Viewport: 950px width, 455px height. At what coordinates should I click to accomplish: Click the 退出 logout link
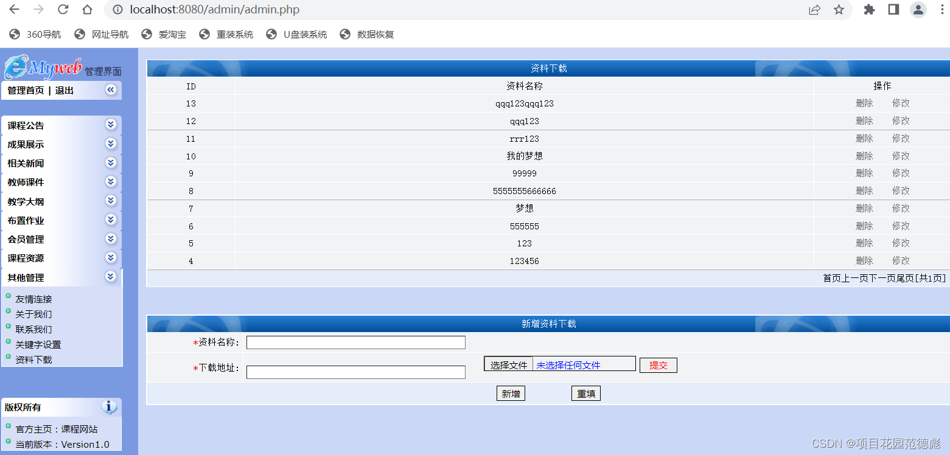coord(65,91)
